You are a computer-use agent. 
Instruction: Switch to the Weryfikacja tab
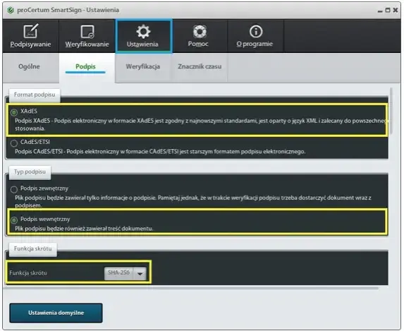click(143, 66)
